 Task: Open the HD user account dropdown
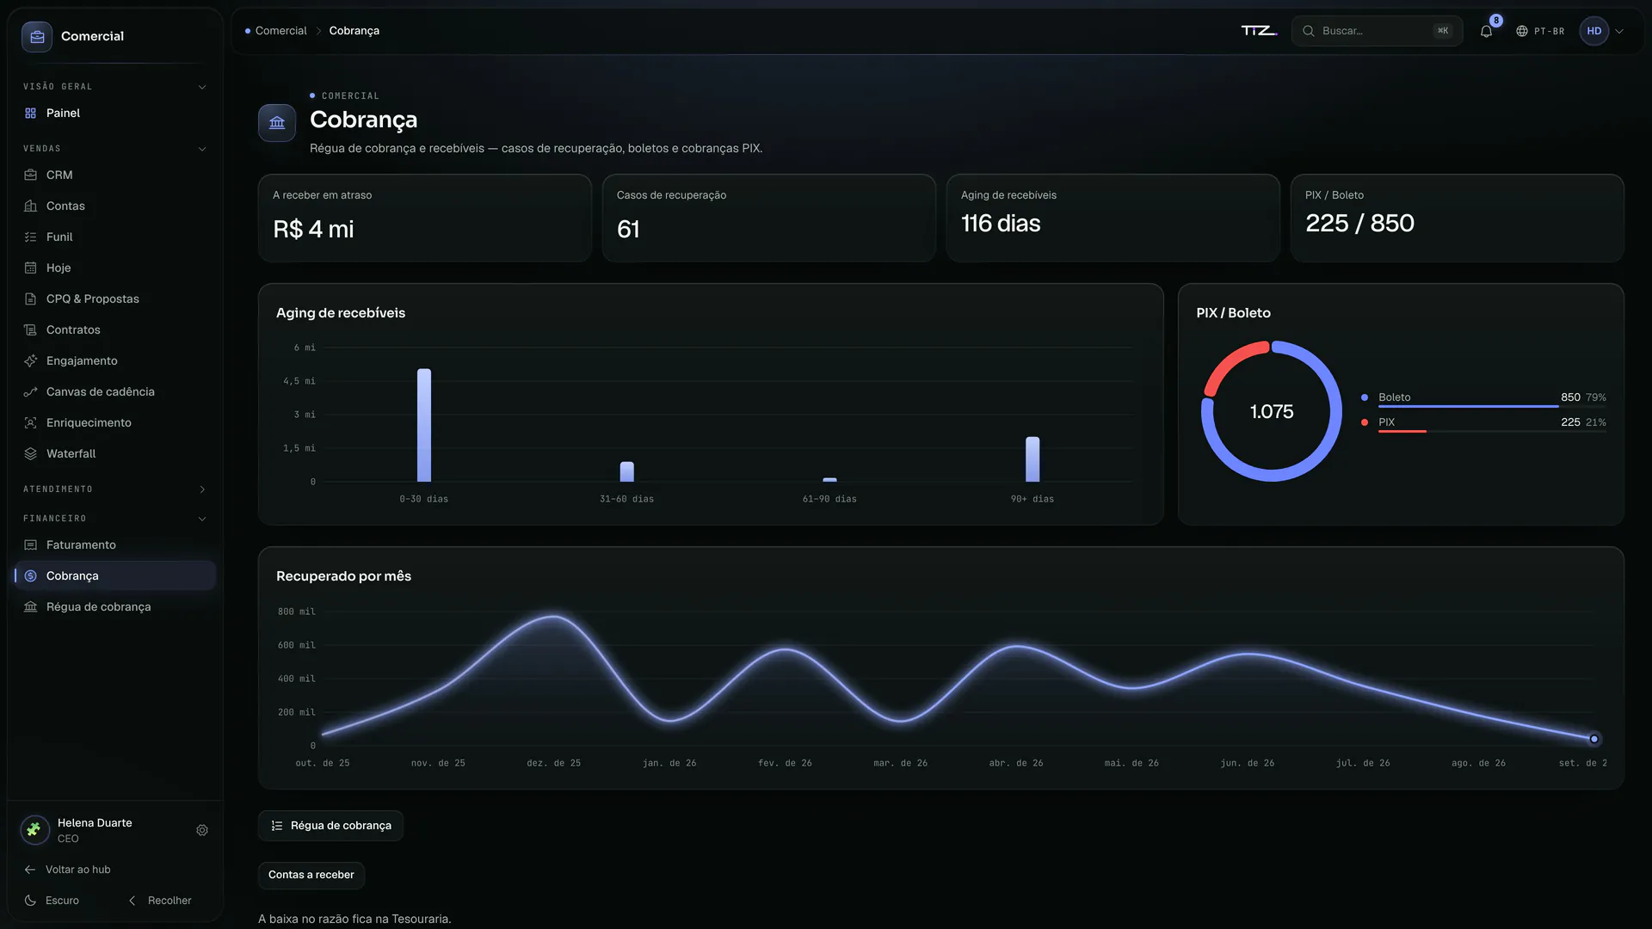tap(1602, 31)
